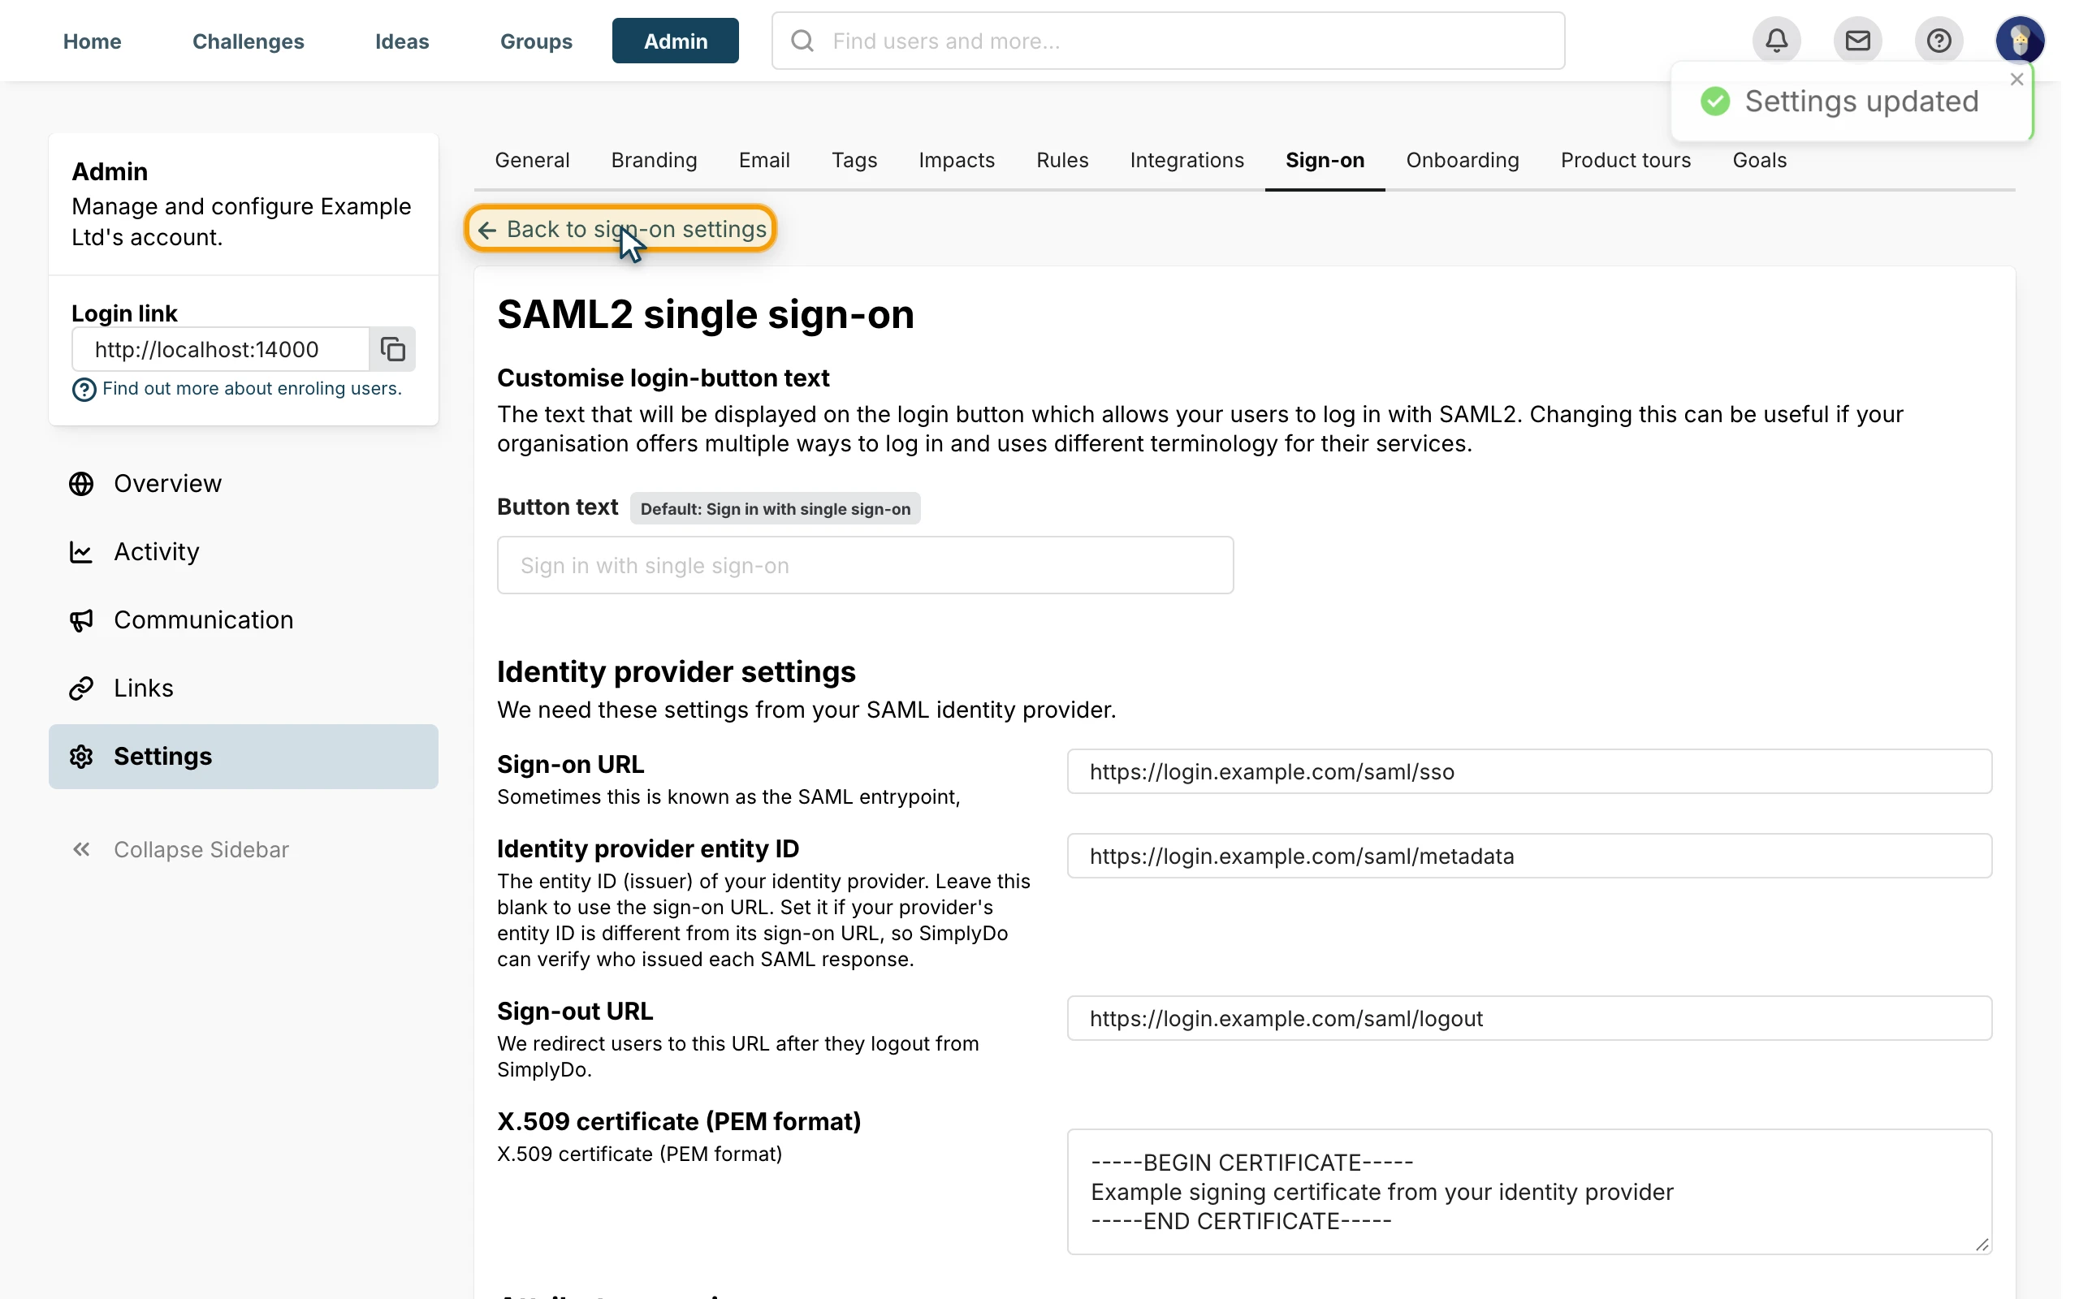Open Find out more about enroling users
The height and width of the screenshot is (1299, 2079).
(252, 388)
